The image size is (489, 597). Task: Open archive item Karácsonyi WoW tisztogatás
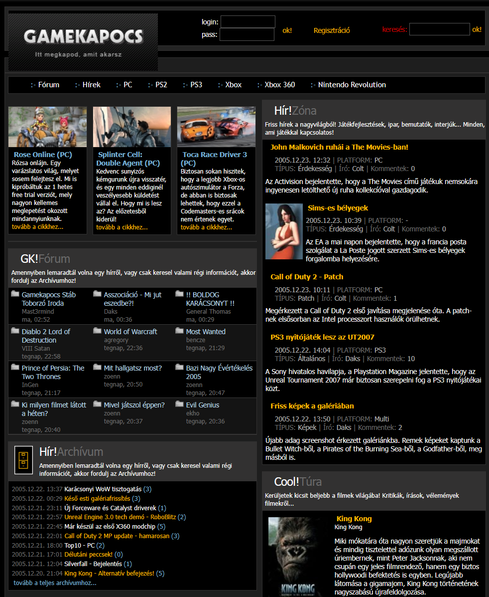point(103,489)
